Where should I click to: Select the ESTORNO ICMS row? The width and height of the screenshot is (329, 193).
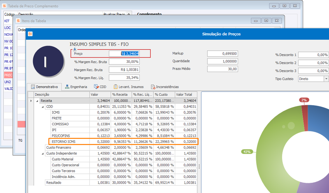[123, 142]
